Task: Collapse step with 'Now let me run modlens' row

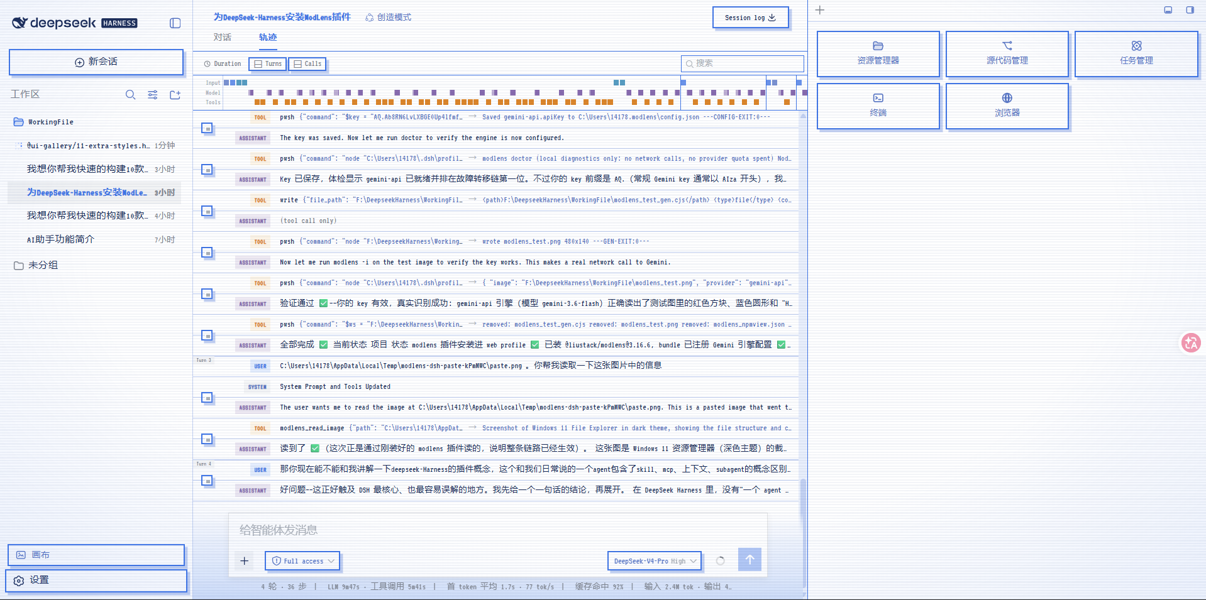Action: (207, 253)
